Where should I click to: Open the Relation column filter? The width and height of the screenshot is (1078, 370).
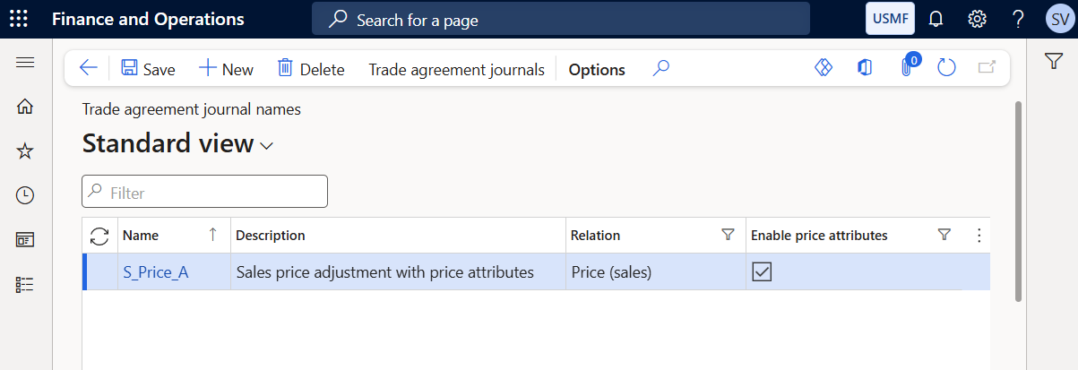[728, 235]
